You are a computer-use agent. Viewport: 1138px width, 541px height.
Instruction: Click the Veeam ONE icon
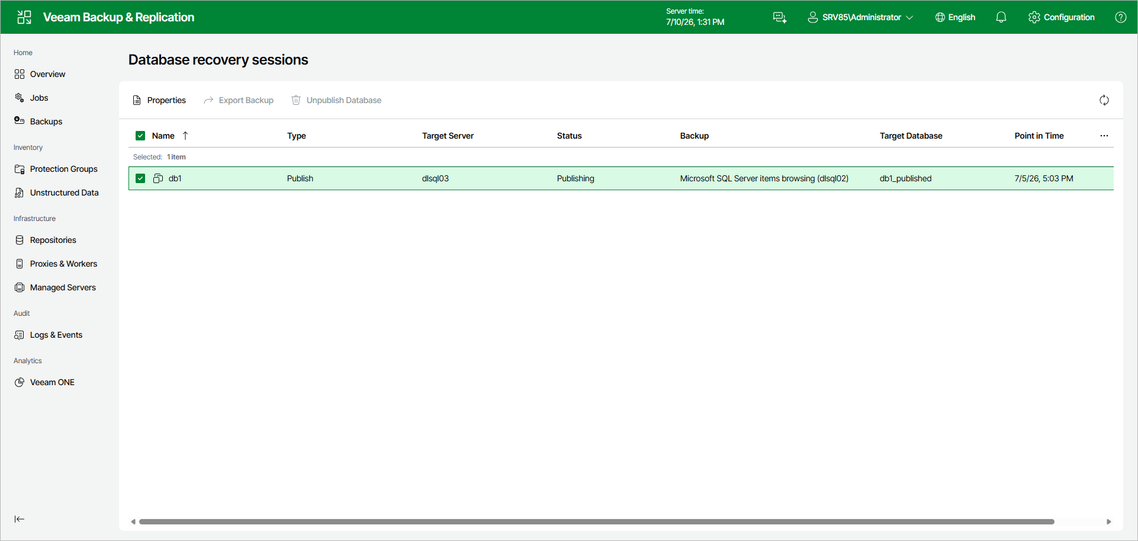coord(20,382)
